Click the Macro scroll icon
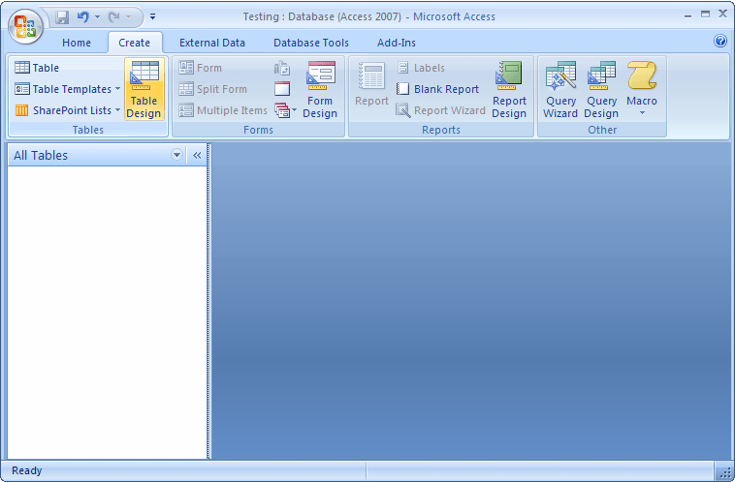The width and height of the screenshot is (735, 482). click(642, 75)
